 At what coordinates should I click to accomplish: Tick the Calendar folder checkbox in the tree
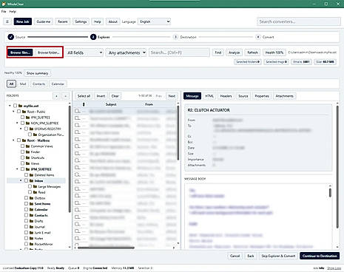click(x=26, y=209)
